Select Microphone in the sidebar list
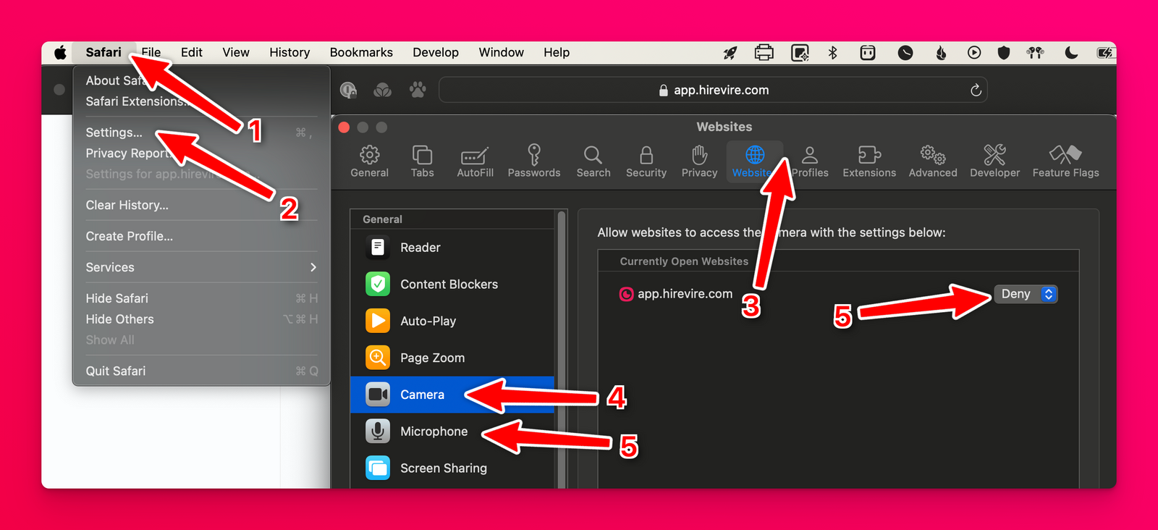 (434, 432)
